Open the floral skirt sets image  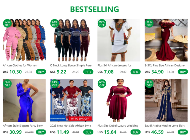72,100
